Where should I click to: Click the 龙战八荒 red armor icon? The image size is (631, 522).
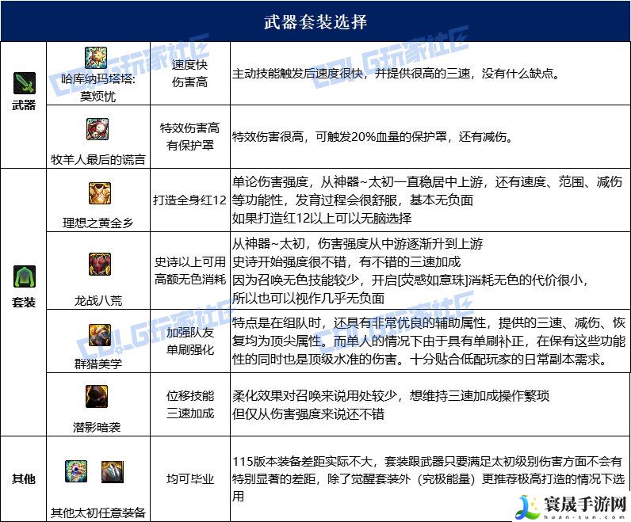[x=100, y=265]
